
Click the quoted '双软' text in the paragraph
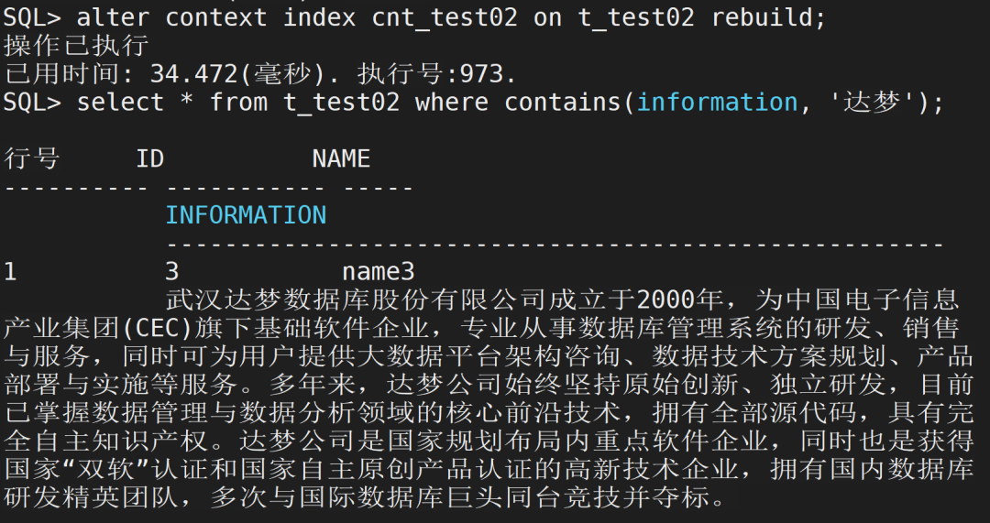116,471
